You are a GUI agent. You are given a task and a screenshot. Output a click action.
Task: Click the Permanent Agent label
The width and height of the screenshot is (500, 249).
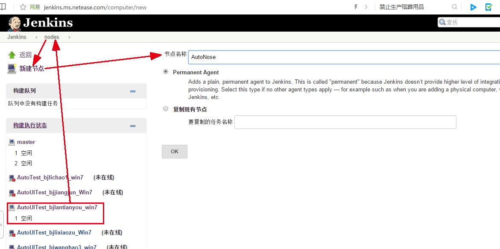click(x=196, y=72)
